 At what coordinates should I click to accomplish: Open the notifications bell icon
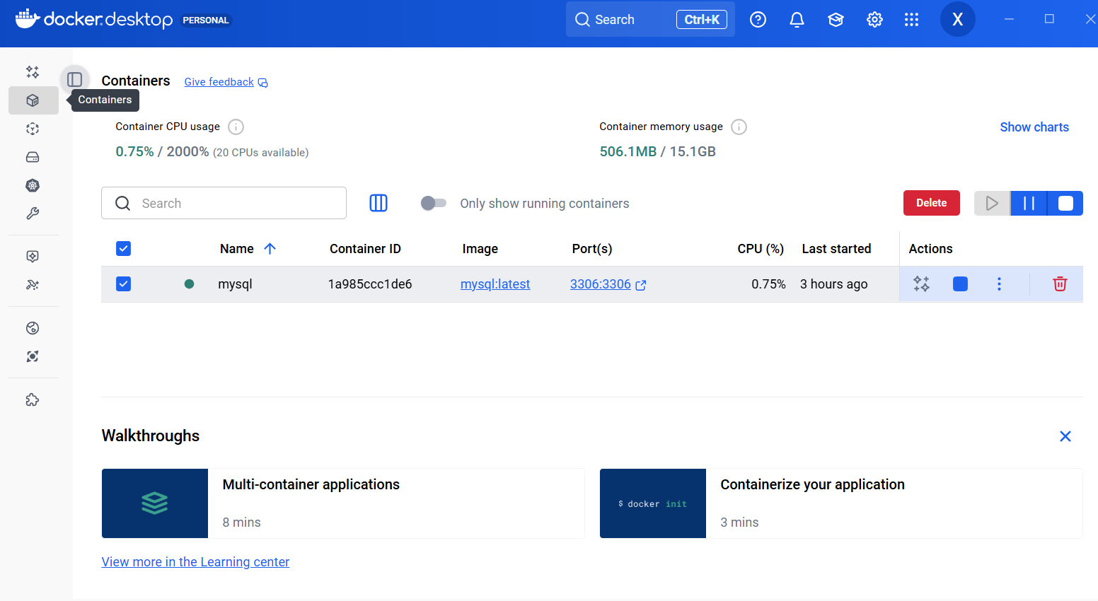[x=797, y=20]
